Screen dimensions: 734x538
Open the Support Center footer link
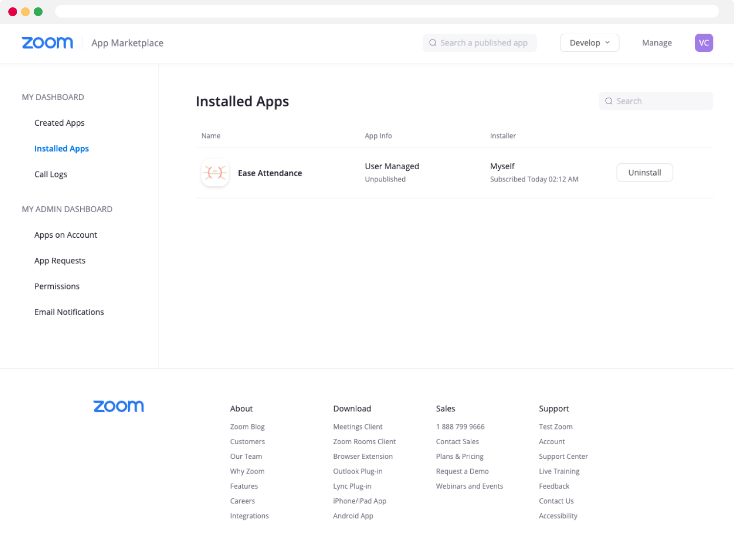pos(563,456)
